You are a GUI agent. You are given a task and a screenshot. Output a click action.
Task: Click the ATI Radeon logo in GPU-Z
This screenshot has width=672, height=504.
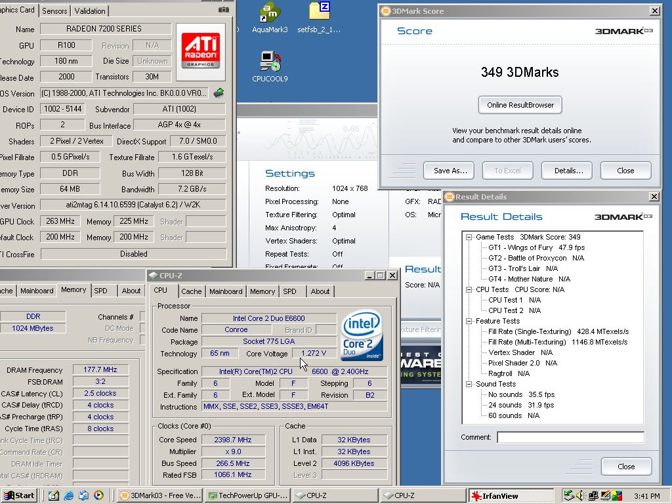(201, 52)
